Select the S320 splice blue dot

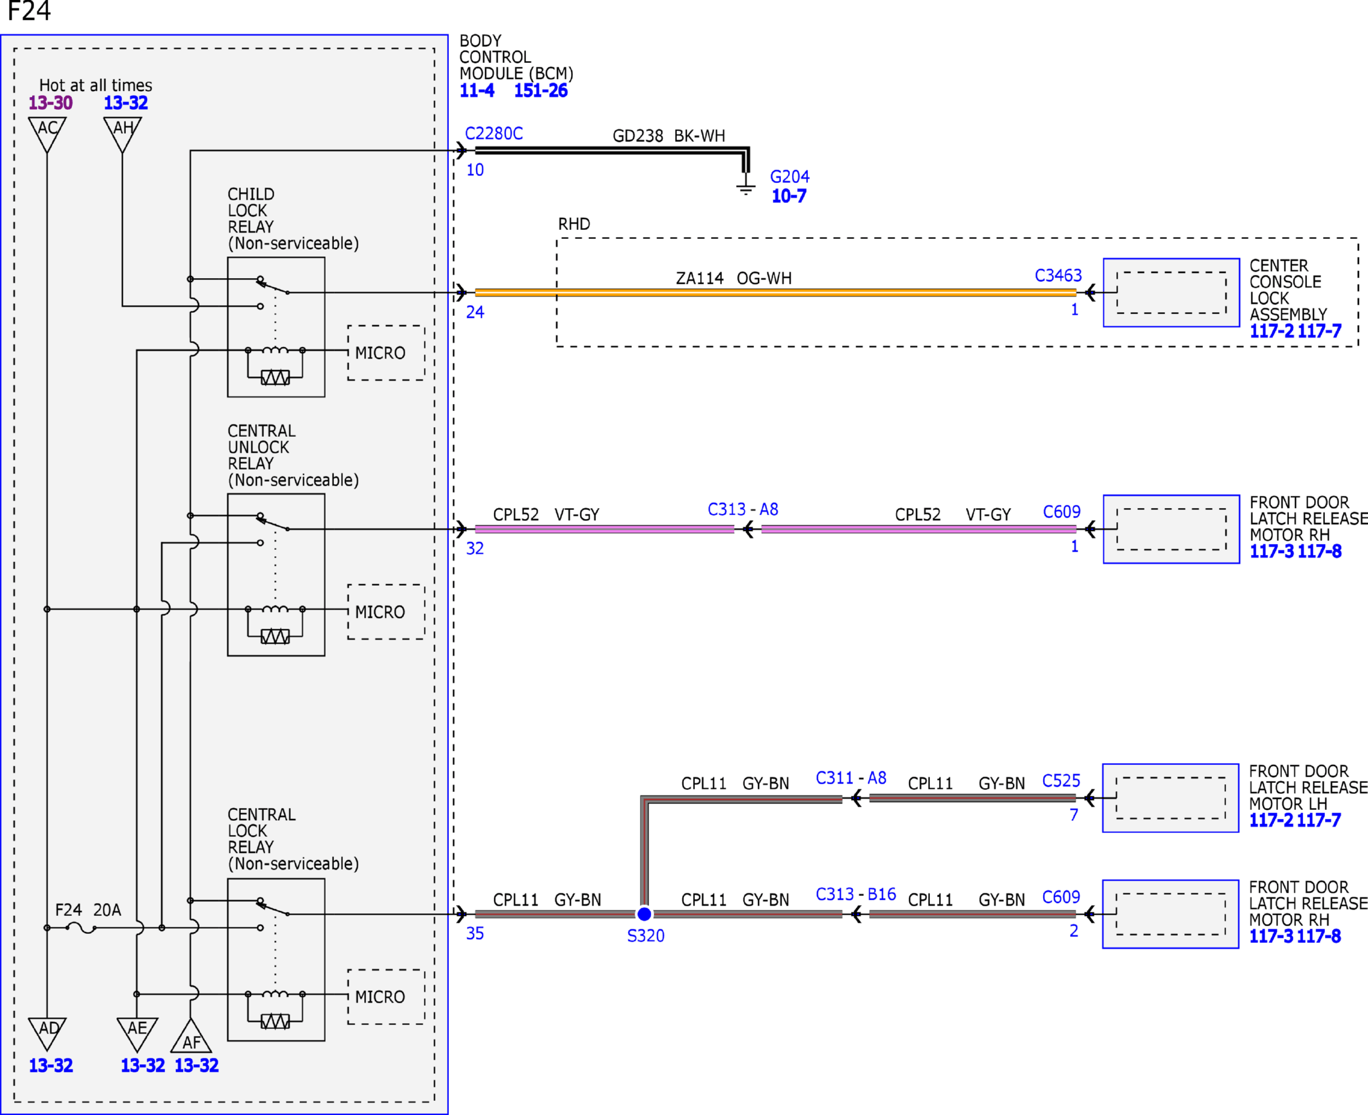pyautogui.click(x=644, y=914)
